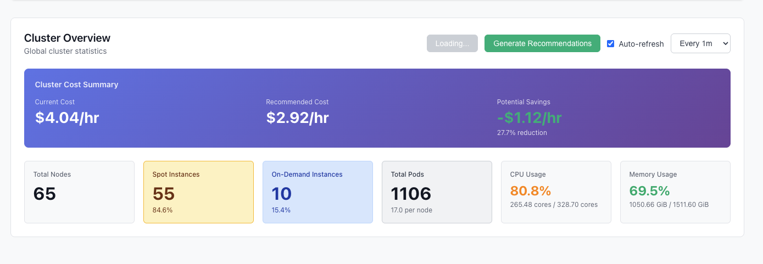
Task: Click the Cluster Overview heading
Action: [x=67, y=38]
